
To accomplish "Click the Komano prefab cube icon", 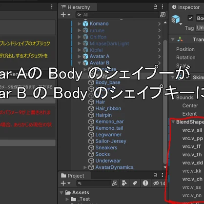I will coord(85,24).
